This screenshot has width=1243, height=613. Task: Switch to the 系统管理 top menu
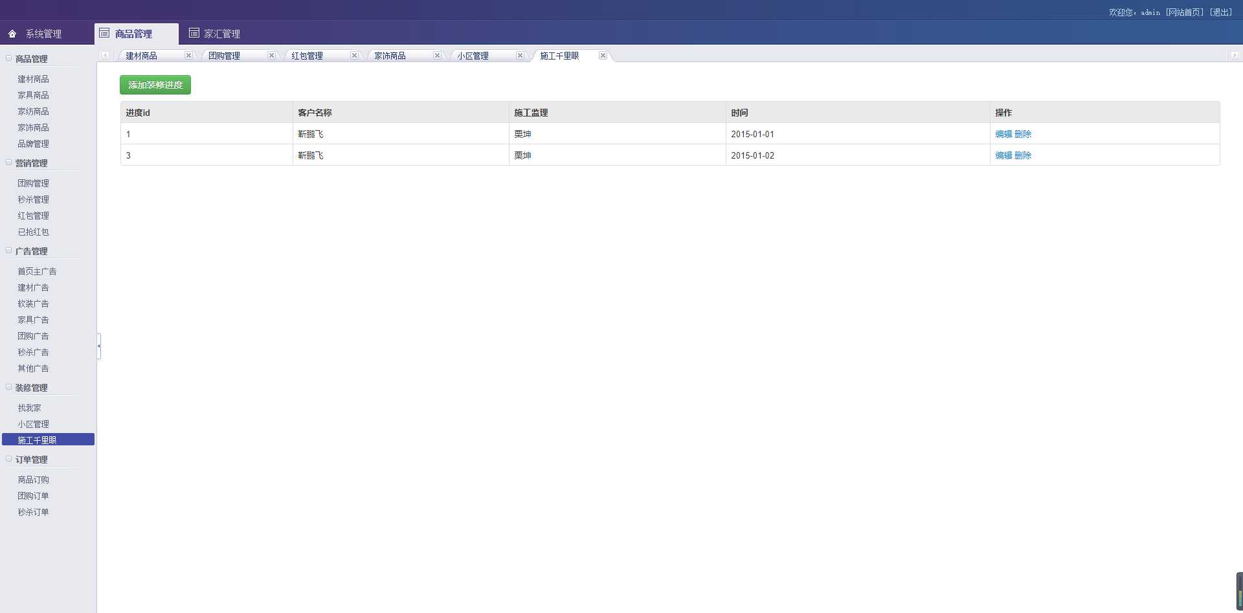(x=43, y=34)
